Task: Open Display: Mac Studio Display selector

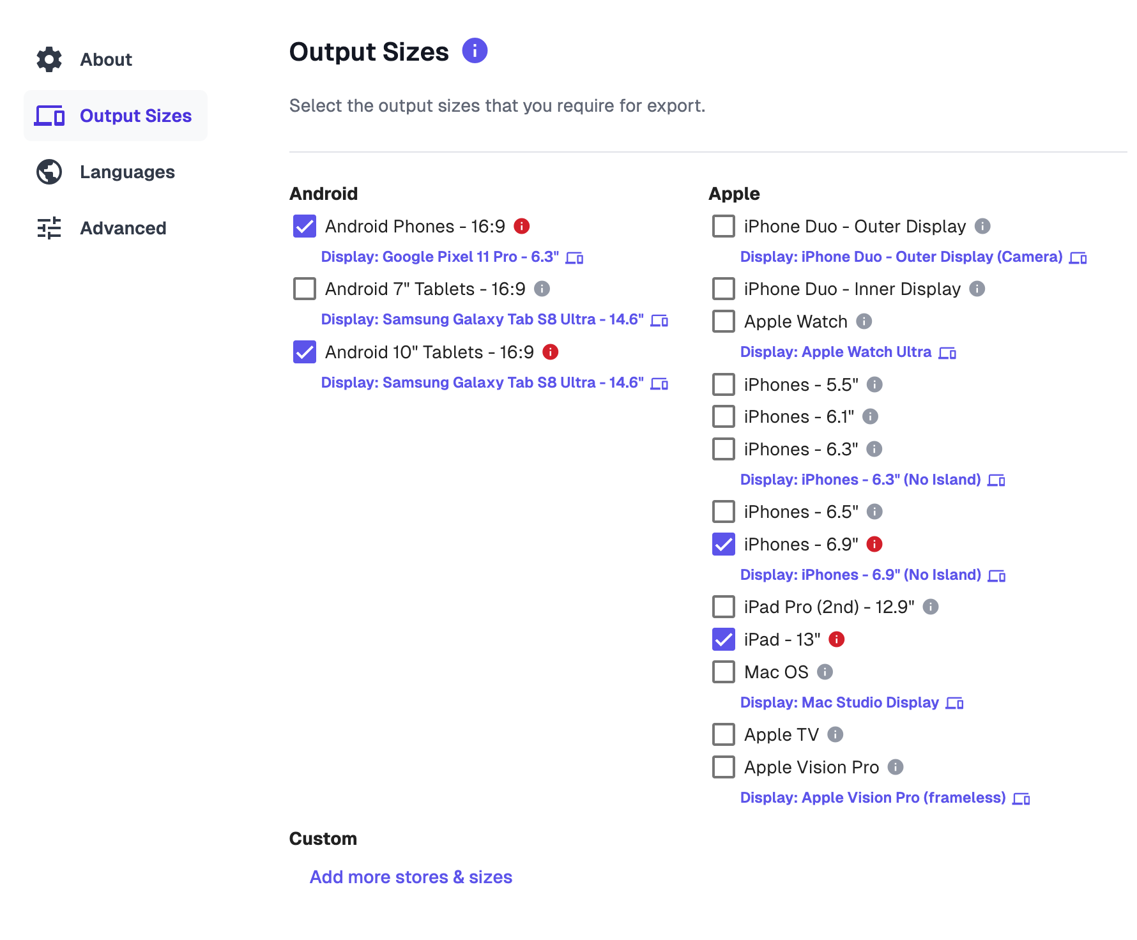Action: coord(852,702)
